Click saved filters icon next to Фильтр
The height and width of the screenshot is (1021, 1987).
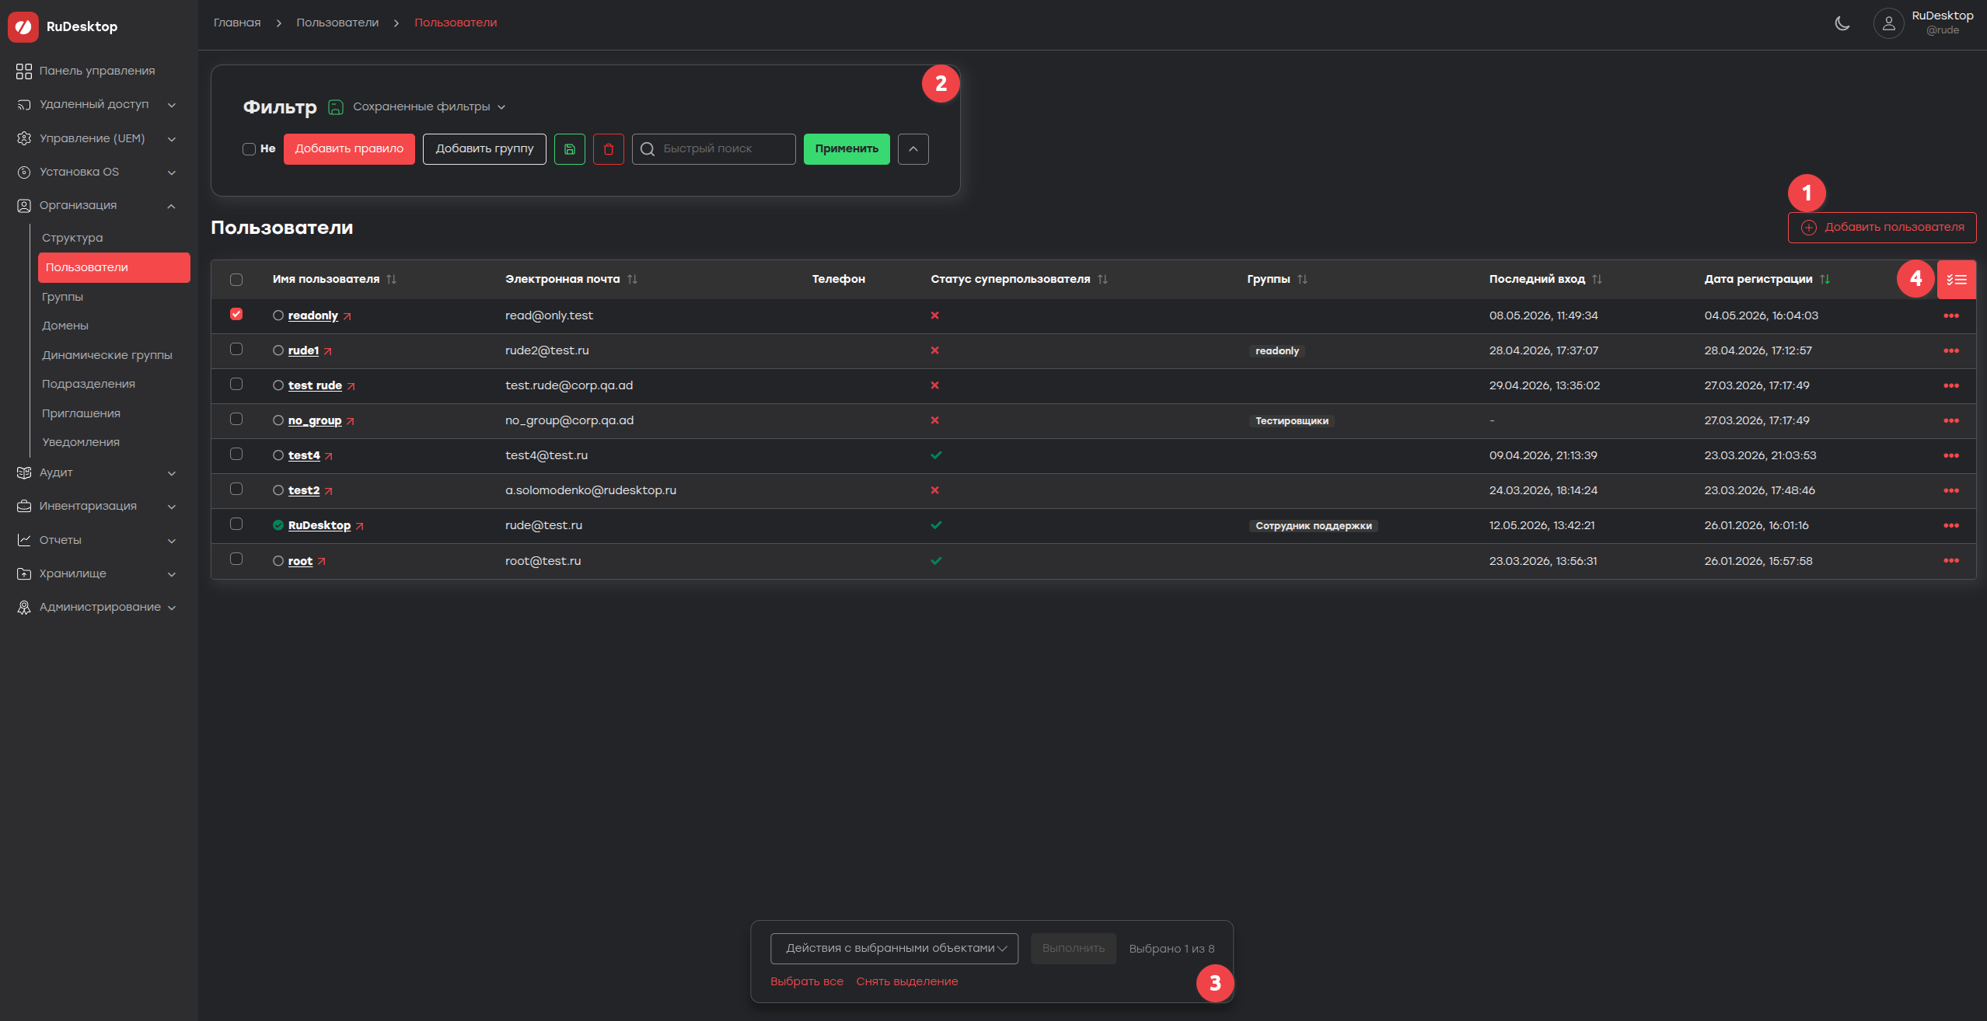click(x=336, y=107)
